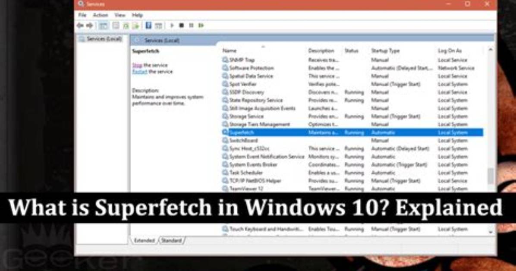Screen dimensions: 516x271
Task: Open the Action menu
Action: (101, 15)
